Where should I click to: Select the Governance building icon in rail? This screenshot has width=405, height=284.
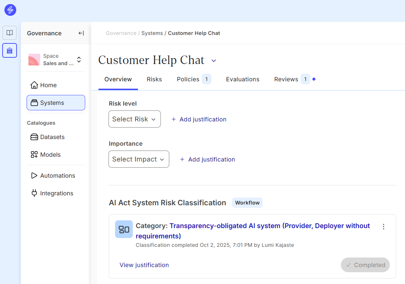(10, 50)
